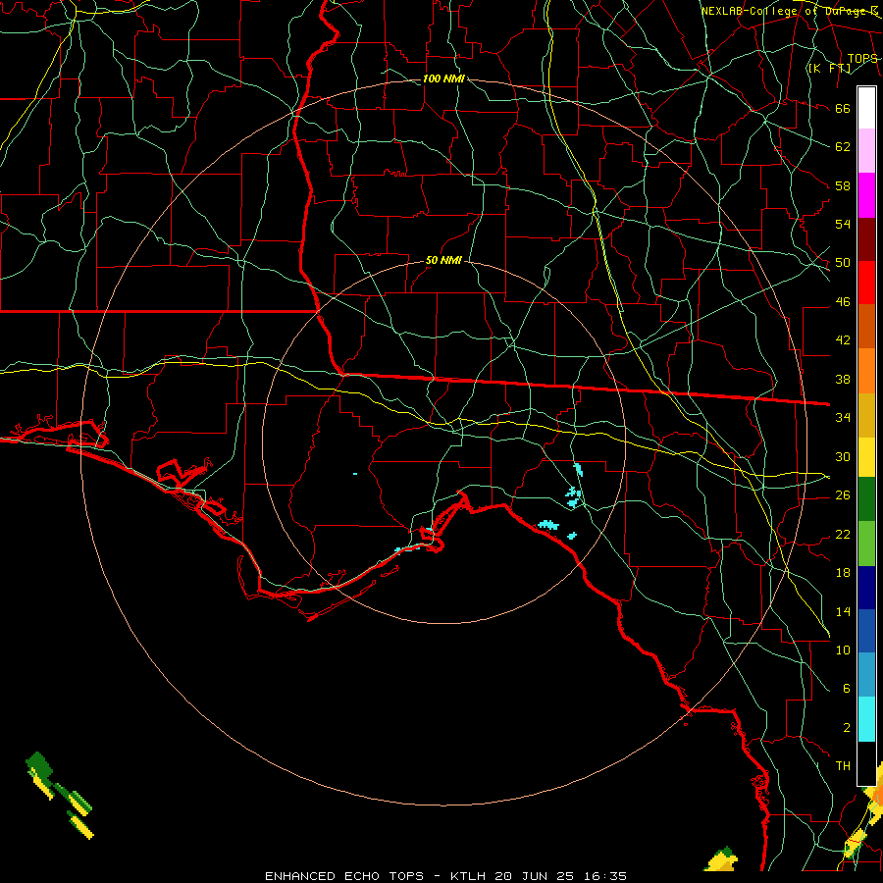Click the '2' legend value
Image resolution: width=883 pixels, height=883 pixels.
pyautogui.click(x=846, y=728)
